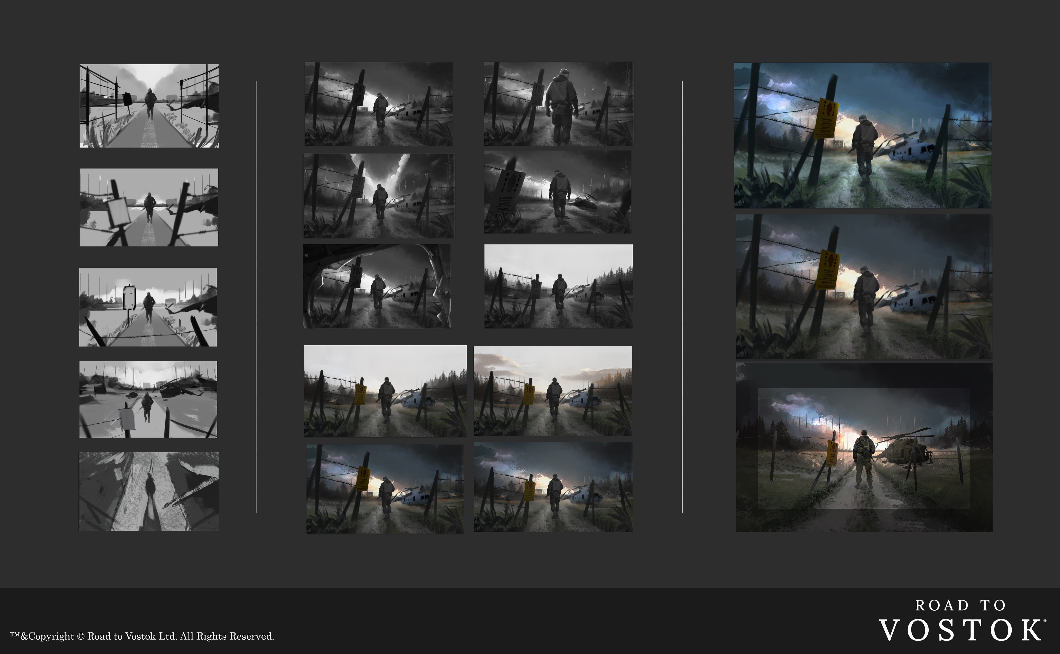Open bottom-right dark color study in middle column
This screenshot has width=1060, height=654.
553,487
